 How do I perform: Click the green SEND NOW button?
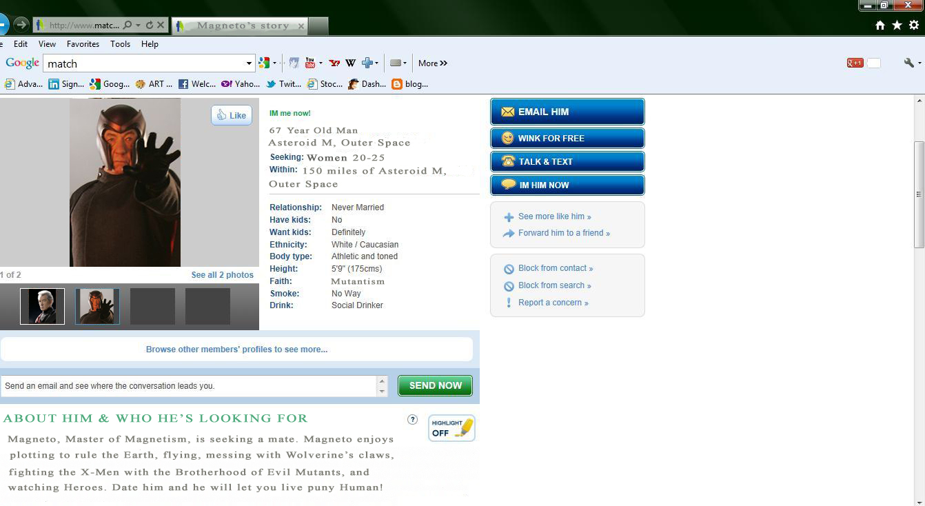[x=435, y=385]
